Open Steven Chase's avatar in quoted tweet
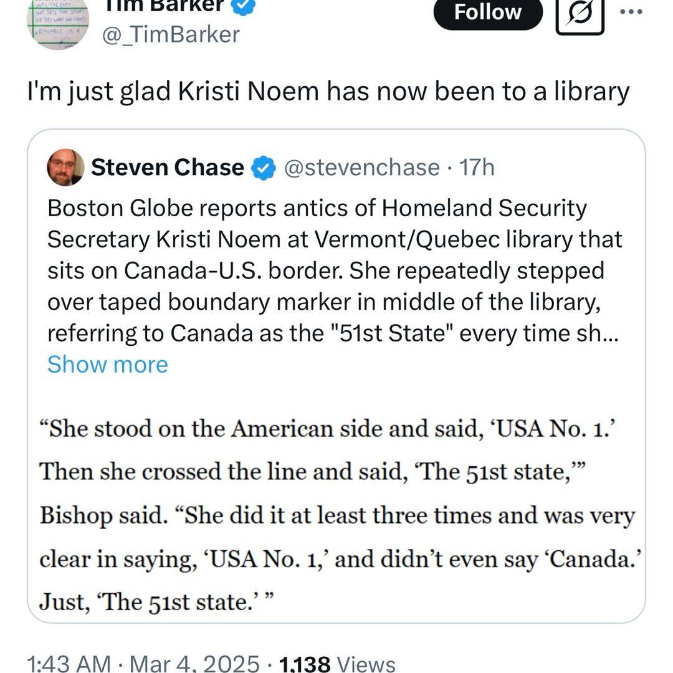Screen dimensions: 673x673 click(x=65, y=167)
